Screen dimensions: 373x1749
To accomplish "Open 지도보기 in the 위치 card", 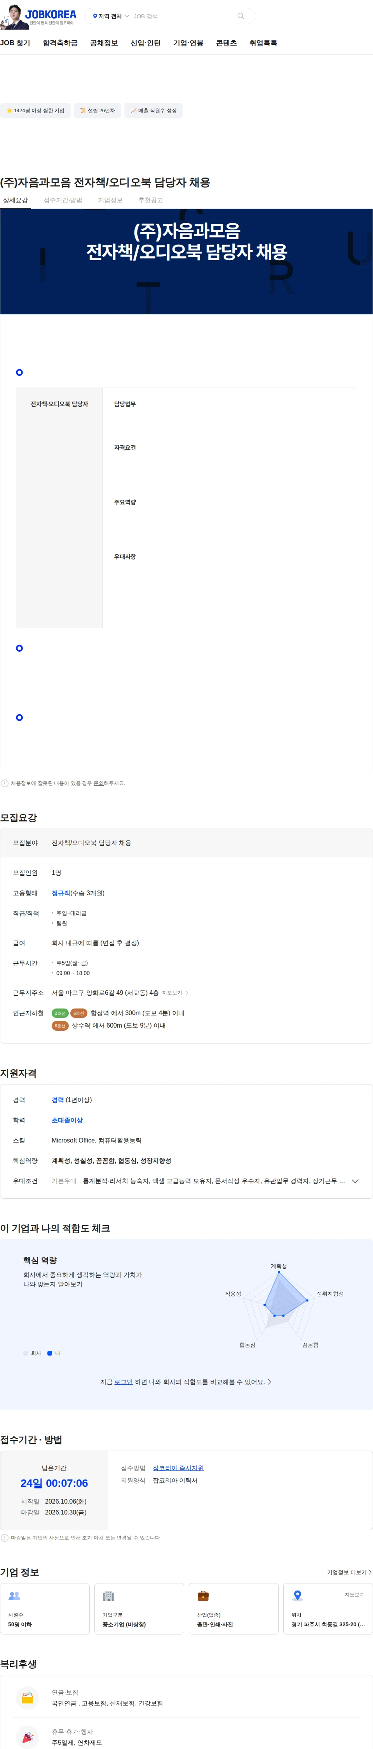I will [355, 1595].
